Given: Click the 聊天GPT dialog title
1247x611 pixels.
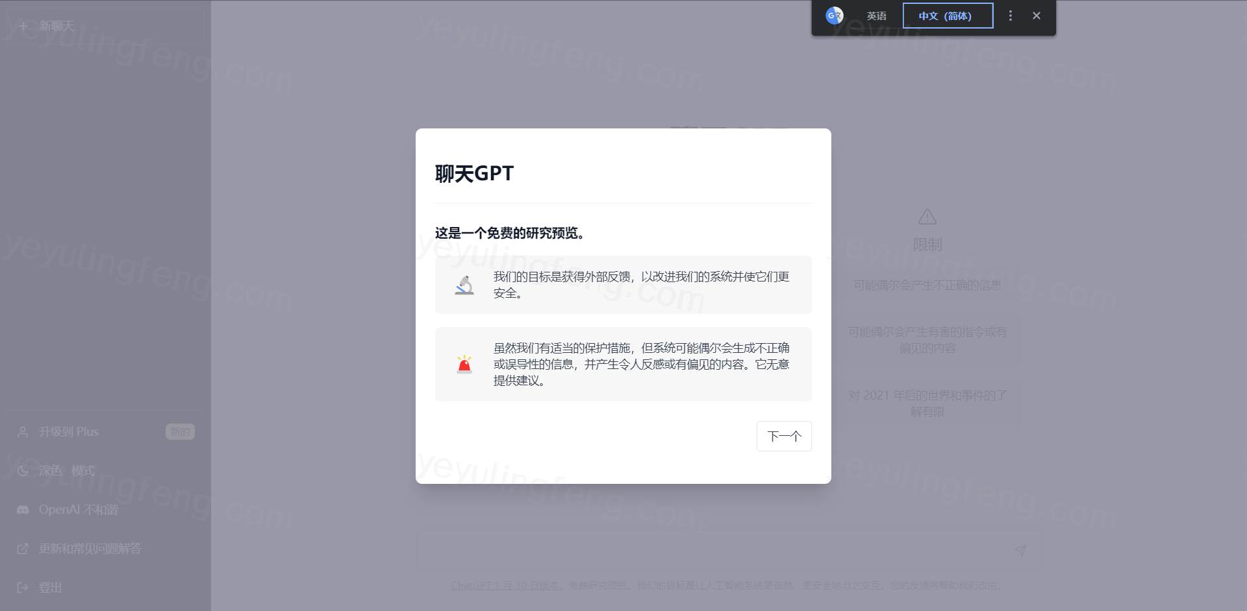Looking at the screenshot, I should (474, 173).
